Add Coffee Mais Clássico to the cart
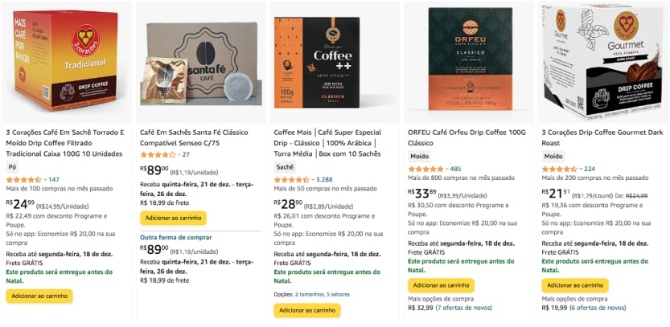670x327 pixels. (306, 310)
